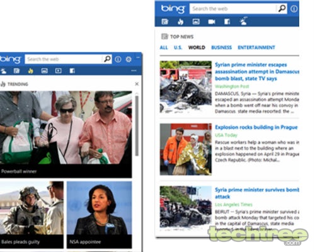Click the search magnifier in the right Bing window
The width and height of the screenshot is (315, 252).
tap(282, 9)
